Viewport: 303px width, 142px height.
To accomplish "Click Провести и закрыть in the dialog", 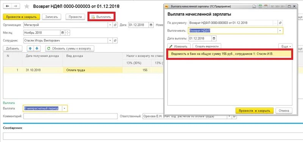I will [255, 111].
